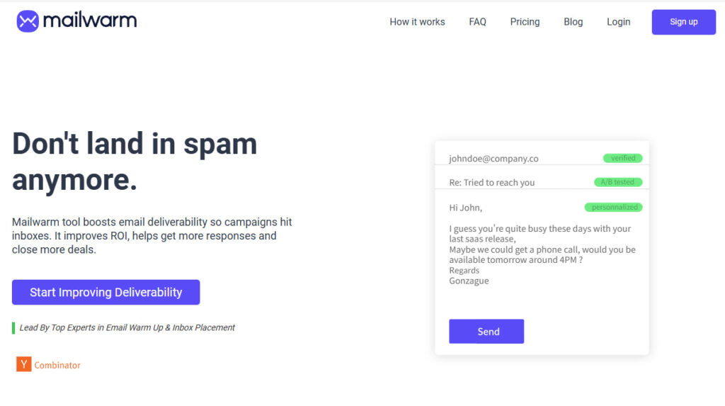Visit the Blog from navigation

click(x=573, y=22)
